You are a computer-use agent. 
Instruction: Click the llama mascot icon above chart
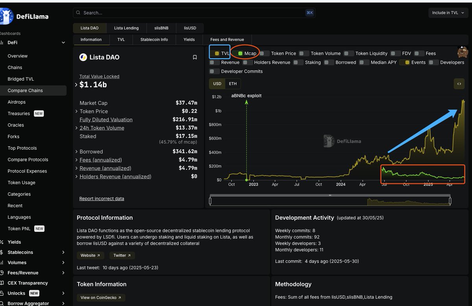click(463, 52)
